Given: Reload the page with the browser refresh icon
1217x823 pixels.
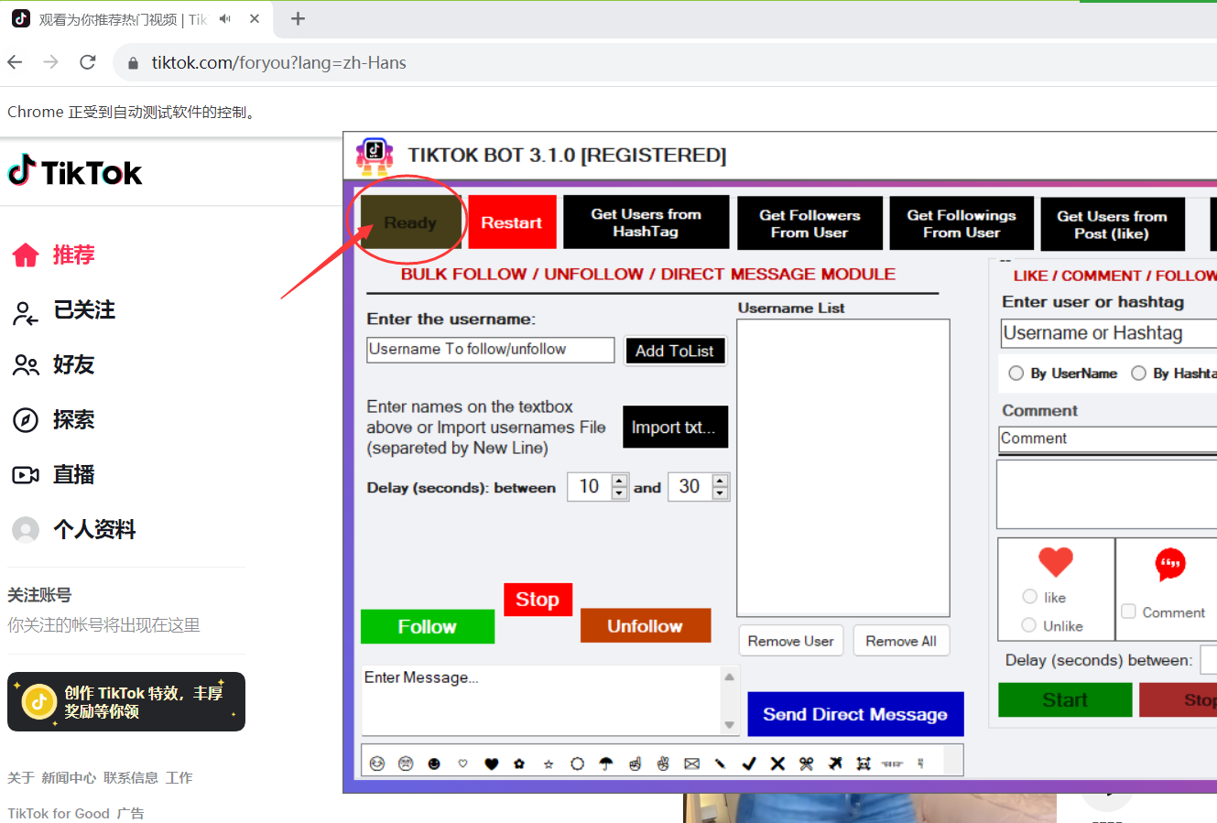Looking at the screenshot, I should (x=88, y=62).
